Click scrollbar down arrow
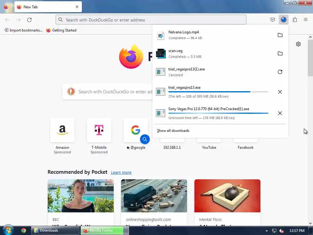The height and width of the screenshot is (235, 313). pos(310,223)
